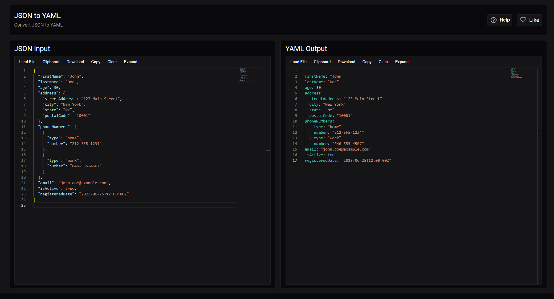
Task: Expand the JSON Input editor
Action: pyautogui.click(x=130, y=62)
